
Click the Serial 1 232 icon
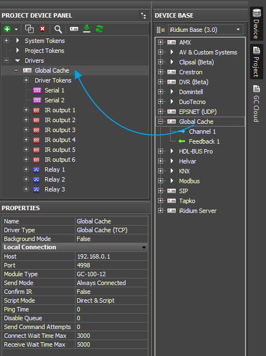pyautogui.click(x=37, y=90)
